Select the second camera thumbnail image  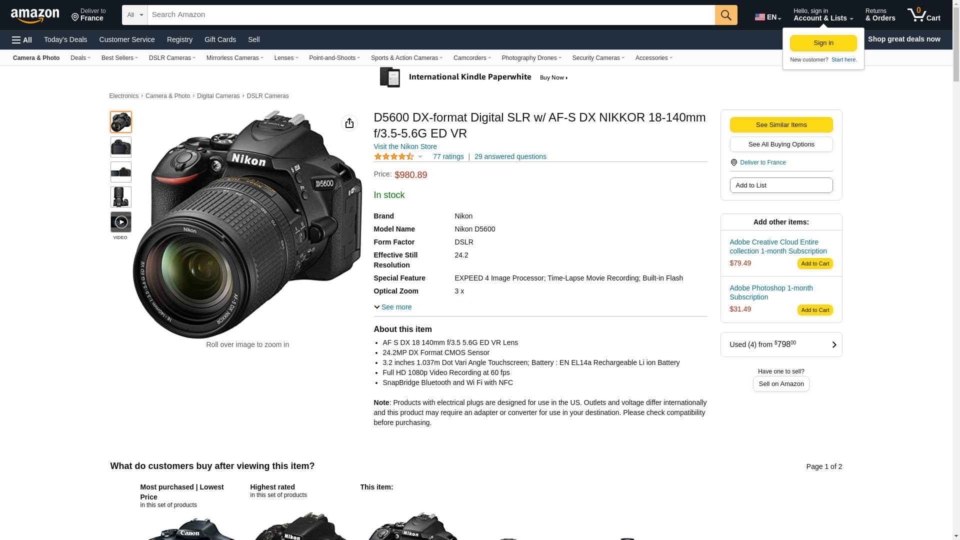[120, 147]
